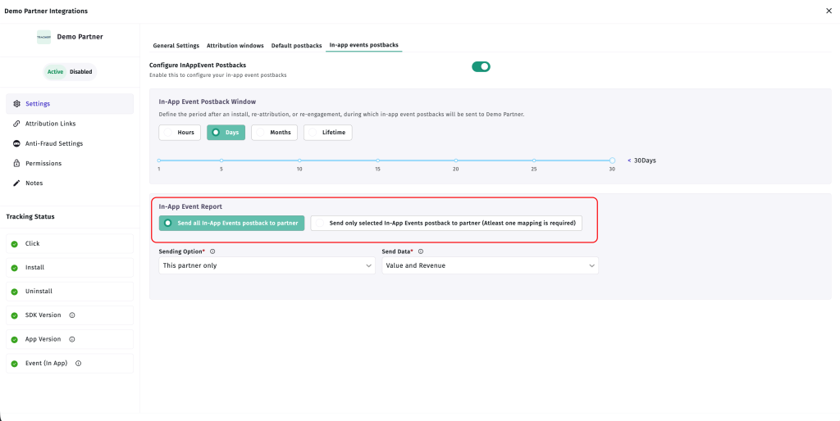This screenshot has height=421, width=840.
Task: Set postback window slider to 20
Action: [x=456, y=161]
